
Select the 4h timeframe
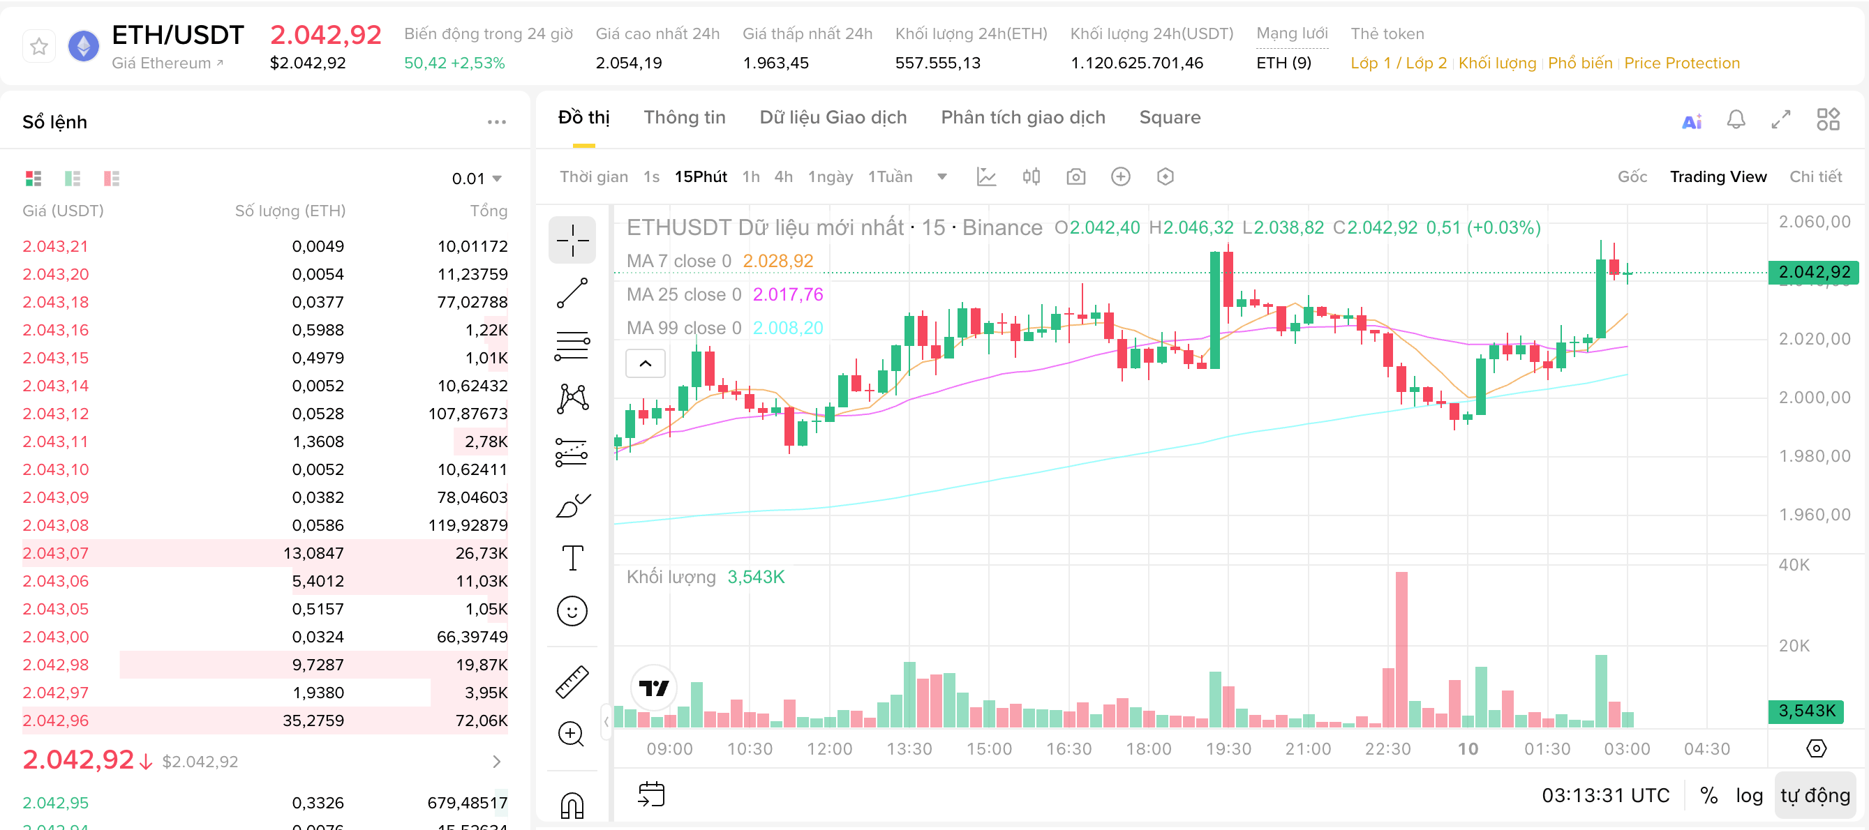pos(783,177)
